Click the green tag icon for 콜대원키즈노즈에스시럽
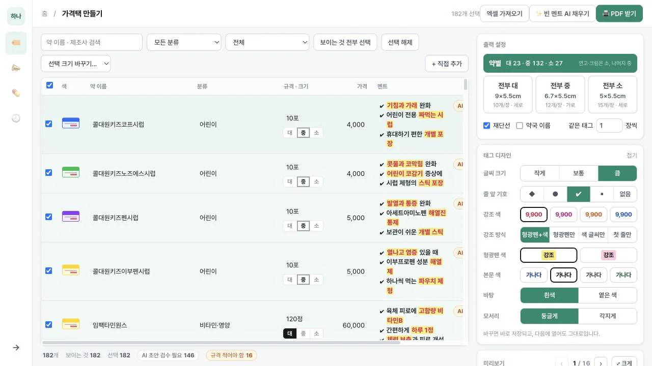The image size is (652, 366). coord(71,172)
